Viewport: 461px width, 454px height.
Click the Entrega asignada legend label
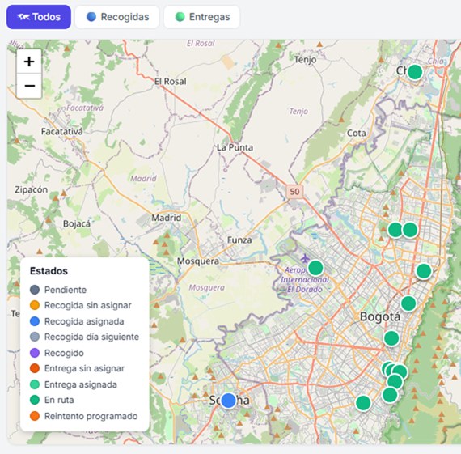coord(81,384)
